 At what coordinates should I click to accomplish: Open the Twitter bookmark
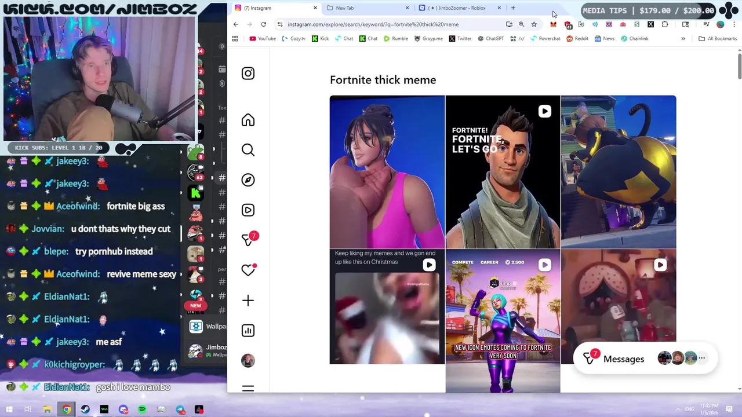(460, 39)
